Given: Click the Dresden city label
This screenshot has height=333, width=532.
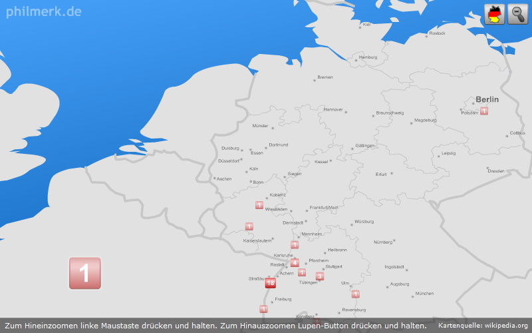Looking at the screenshot, I should pyautogui.click(x=496, y=170).
